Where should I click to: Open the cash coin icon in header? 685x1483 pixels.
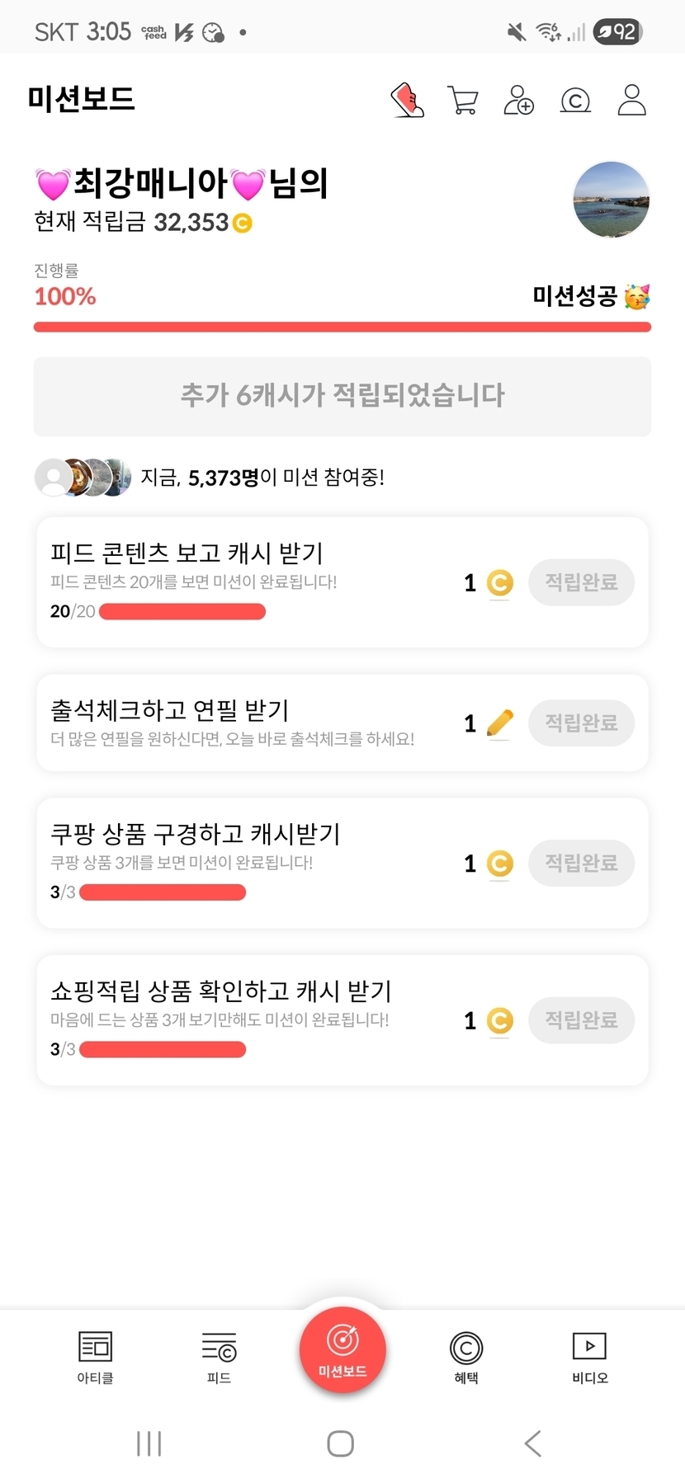point(575,101)
